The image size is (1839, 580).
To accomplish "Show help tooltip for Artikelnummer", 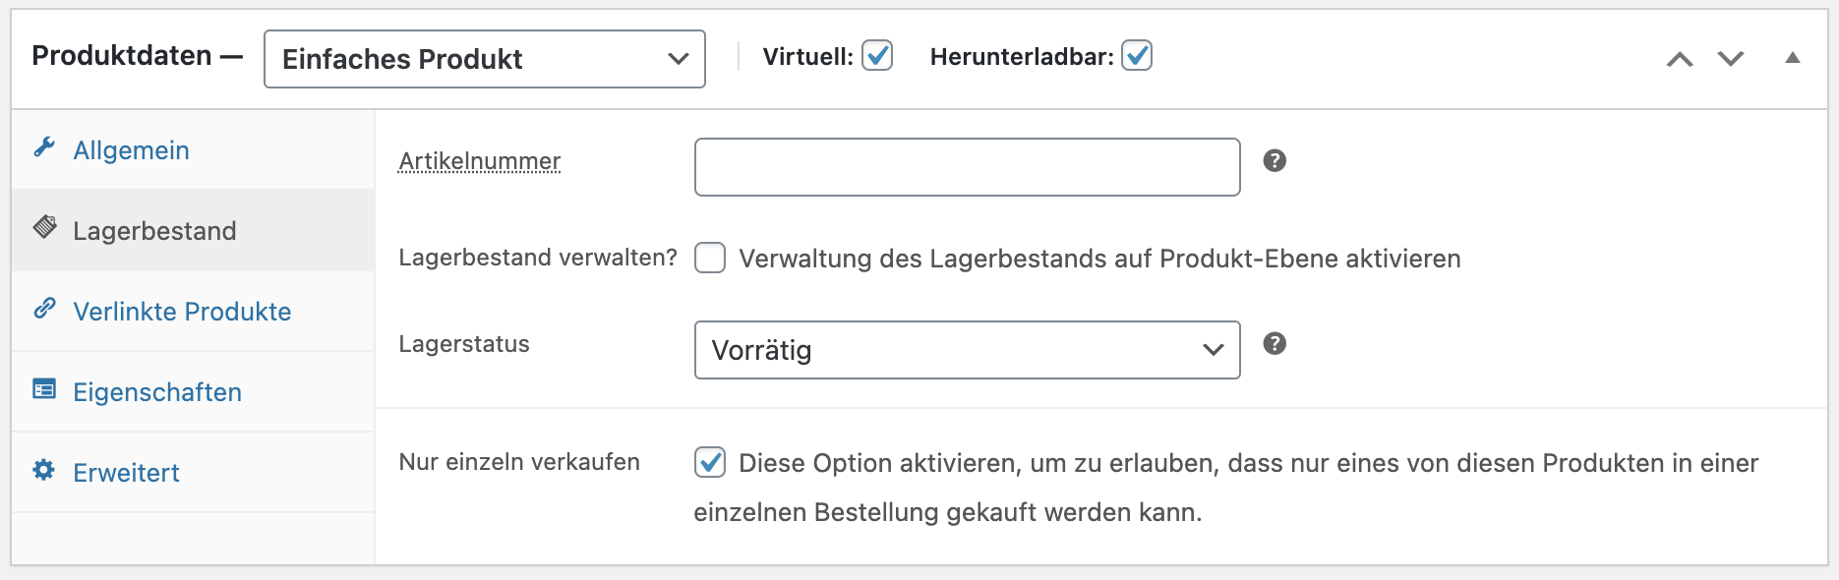I will (x=1275, y=161).
